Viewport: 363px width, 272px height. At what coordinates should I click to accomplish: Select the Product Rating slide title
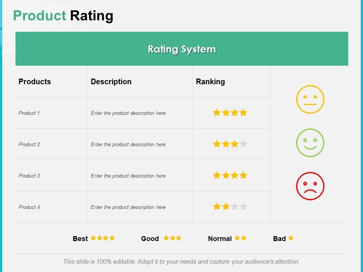pos(63,16)
